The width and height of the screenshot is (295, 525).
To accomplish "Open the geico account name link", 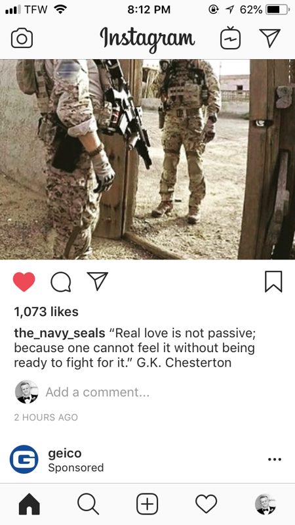I will pyautogui.click(x=65, y=453).
